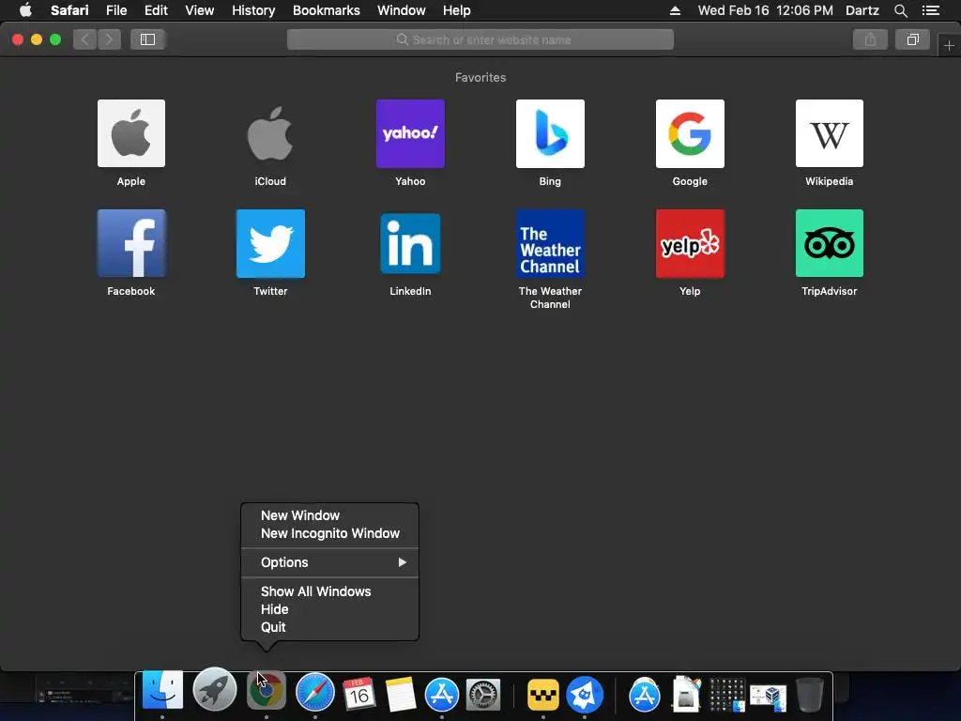961x721 pixels.
Task: Open the LinkedIn favorite
Action: pyautogui.click(x=410, y=243)
